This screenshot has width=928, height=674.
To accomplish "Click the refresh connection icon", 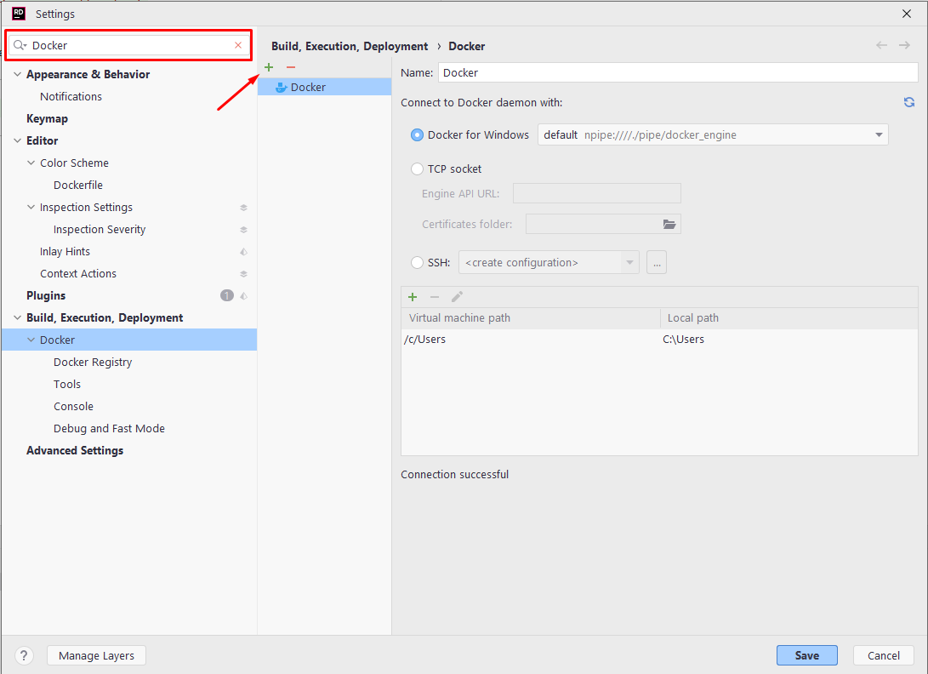I will [x=909, y=102].
